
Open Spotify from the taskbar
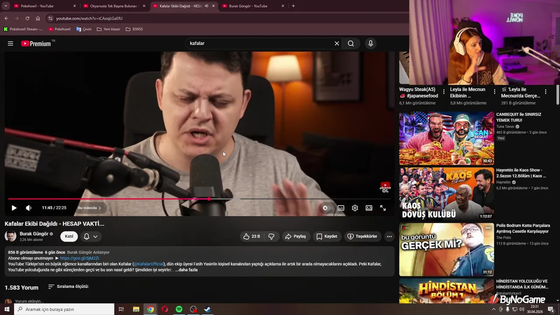pos(179,309)
